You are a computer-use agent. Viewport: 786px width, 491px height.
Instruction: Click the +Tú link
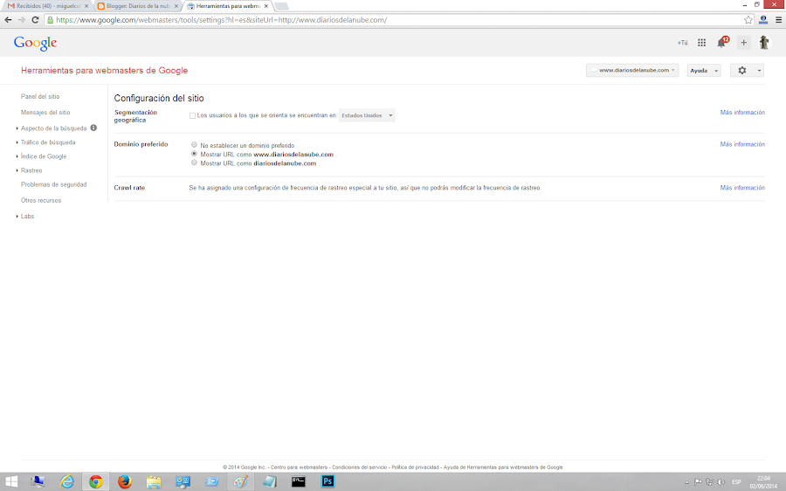[682, 43]
